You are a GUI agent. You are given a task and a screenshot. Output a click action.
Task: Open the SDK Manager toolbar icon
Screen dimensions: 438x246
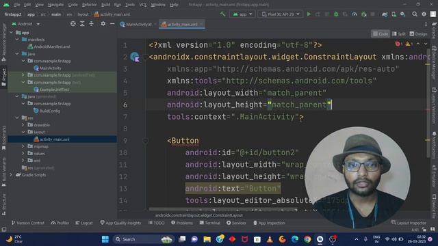point(403,14)
